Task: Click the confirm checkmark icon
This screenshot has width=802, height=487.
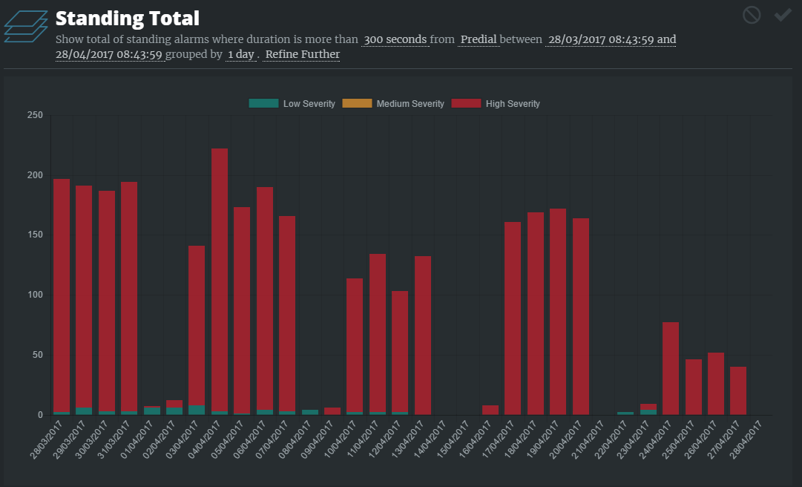Action: click(783, 15)
